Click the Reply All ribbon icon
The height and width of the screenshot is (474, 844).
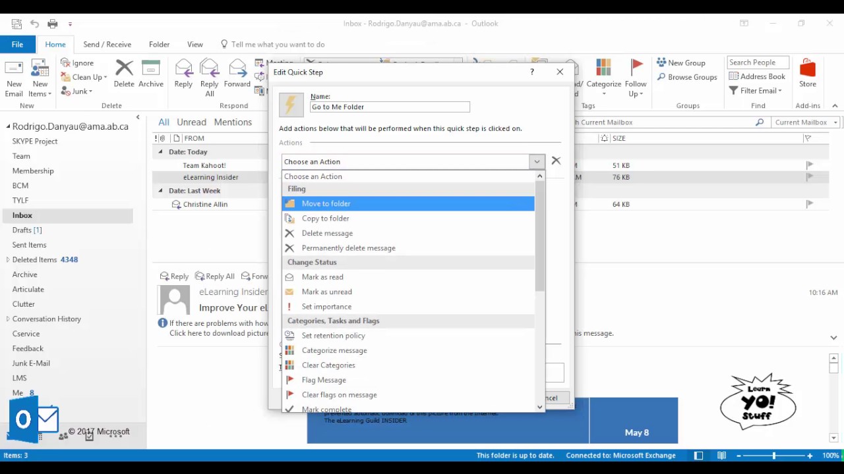click(209, 68)
